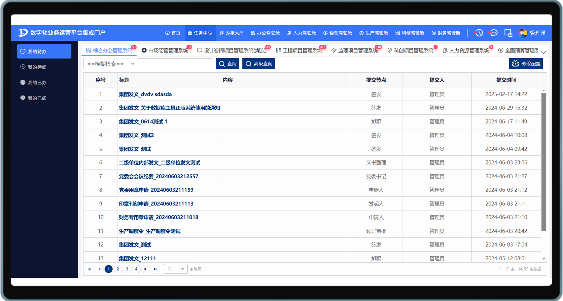Open 任务中心 in top navigation
The height and width of the screenshot is (301, 563).
click(x=200, y=33)
